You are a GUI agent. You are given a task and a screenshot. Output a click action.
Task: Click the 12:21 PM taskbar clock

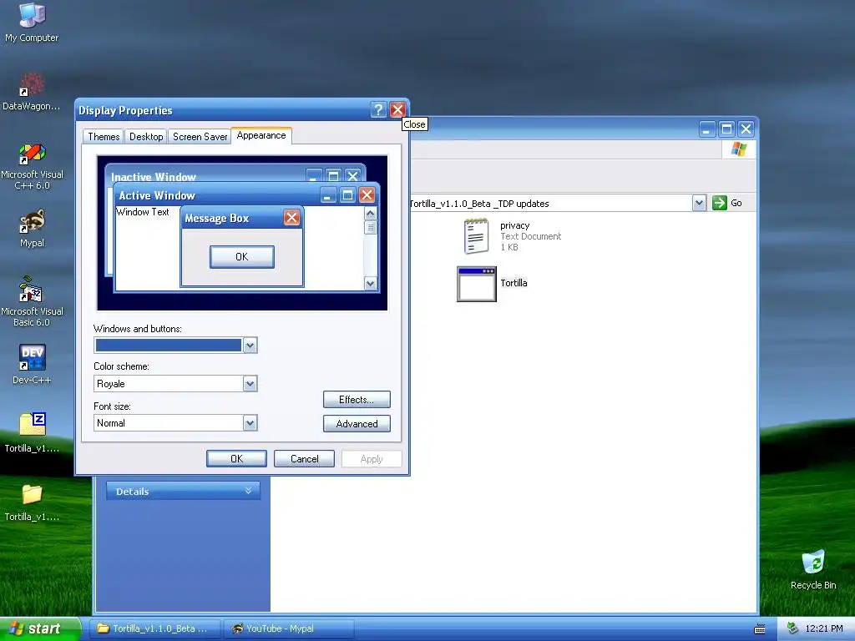pyautogui.click(x=824, y=628)
